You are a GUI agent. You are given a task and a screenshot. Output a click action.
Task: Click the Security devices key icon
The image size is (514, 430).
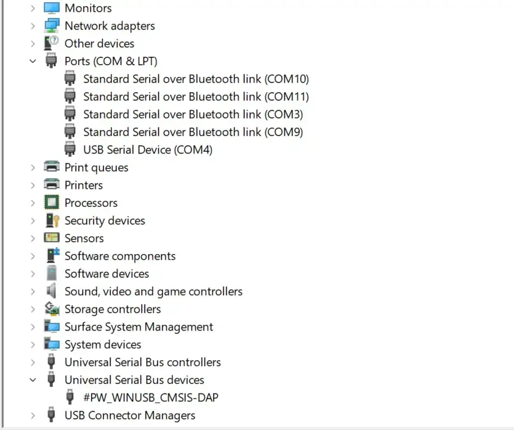[x=52, y=221]
